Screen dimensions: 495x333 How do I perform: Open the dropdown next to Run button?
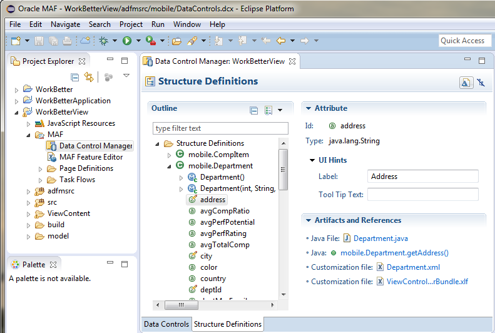click(138, 41)
